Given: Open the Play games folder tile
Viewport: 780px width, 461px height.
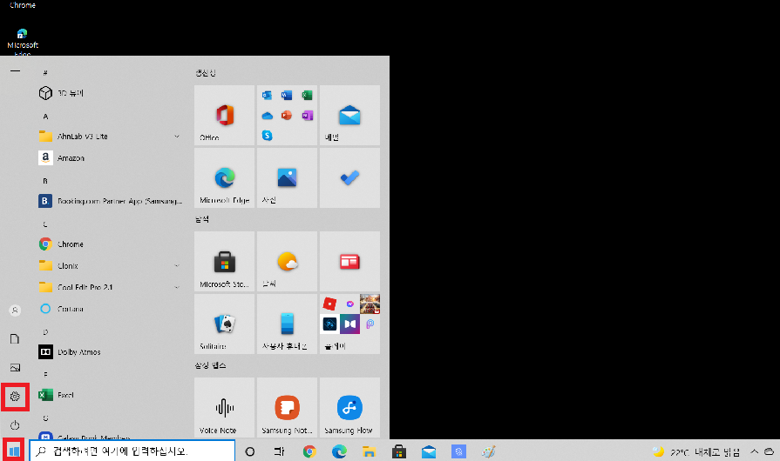Looking at the screenshot, I should click(x=349, y=324).
